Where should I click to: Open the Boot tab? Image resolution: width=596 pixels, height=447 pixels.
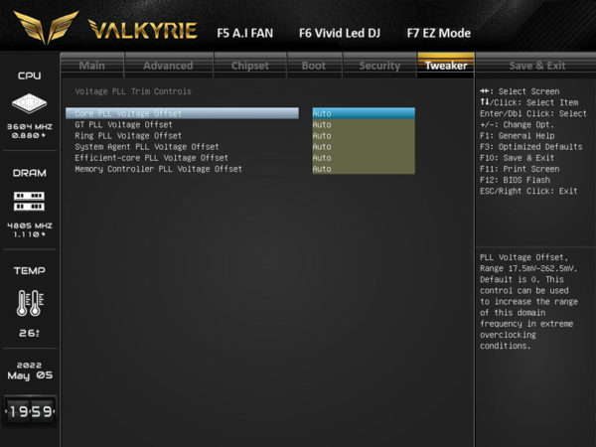[314, 66]
